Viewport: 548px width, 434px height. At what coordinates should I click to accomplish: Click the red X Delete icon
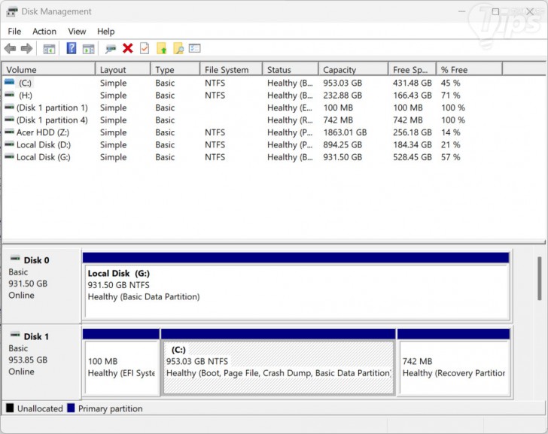pos(128,49)
